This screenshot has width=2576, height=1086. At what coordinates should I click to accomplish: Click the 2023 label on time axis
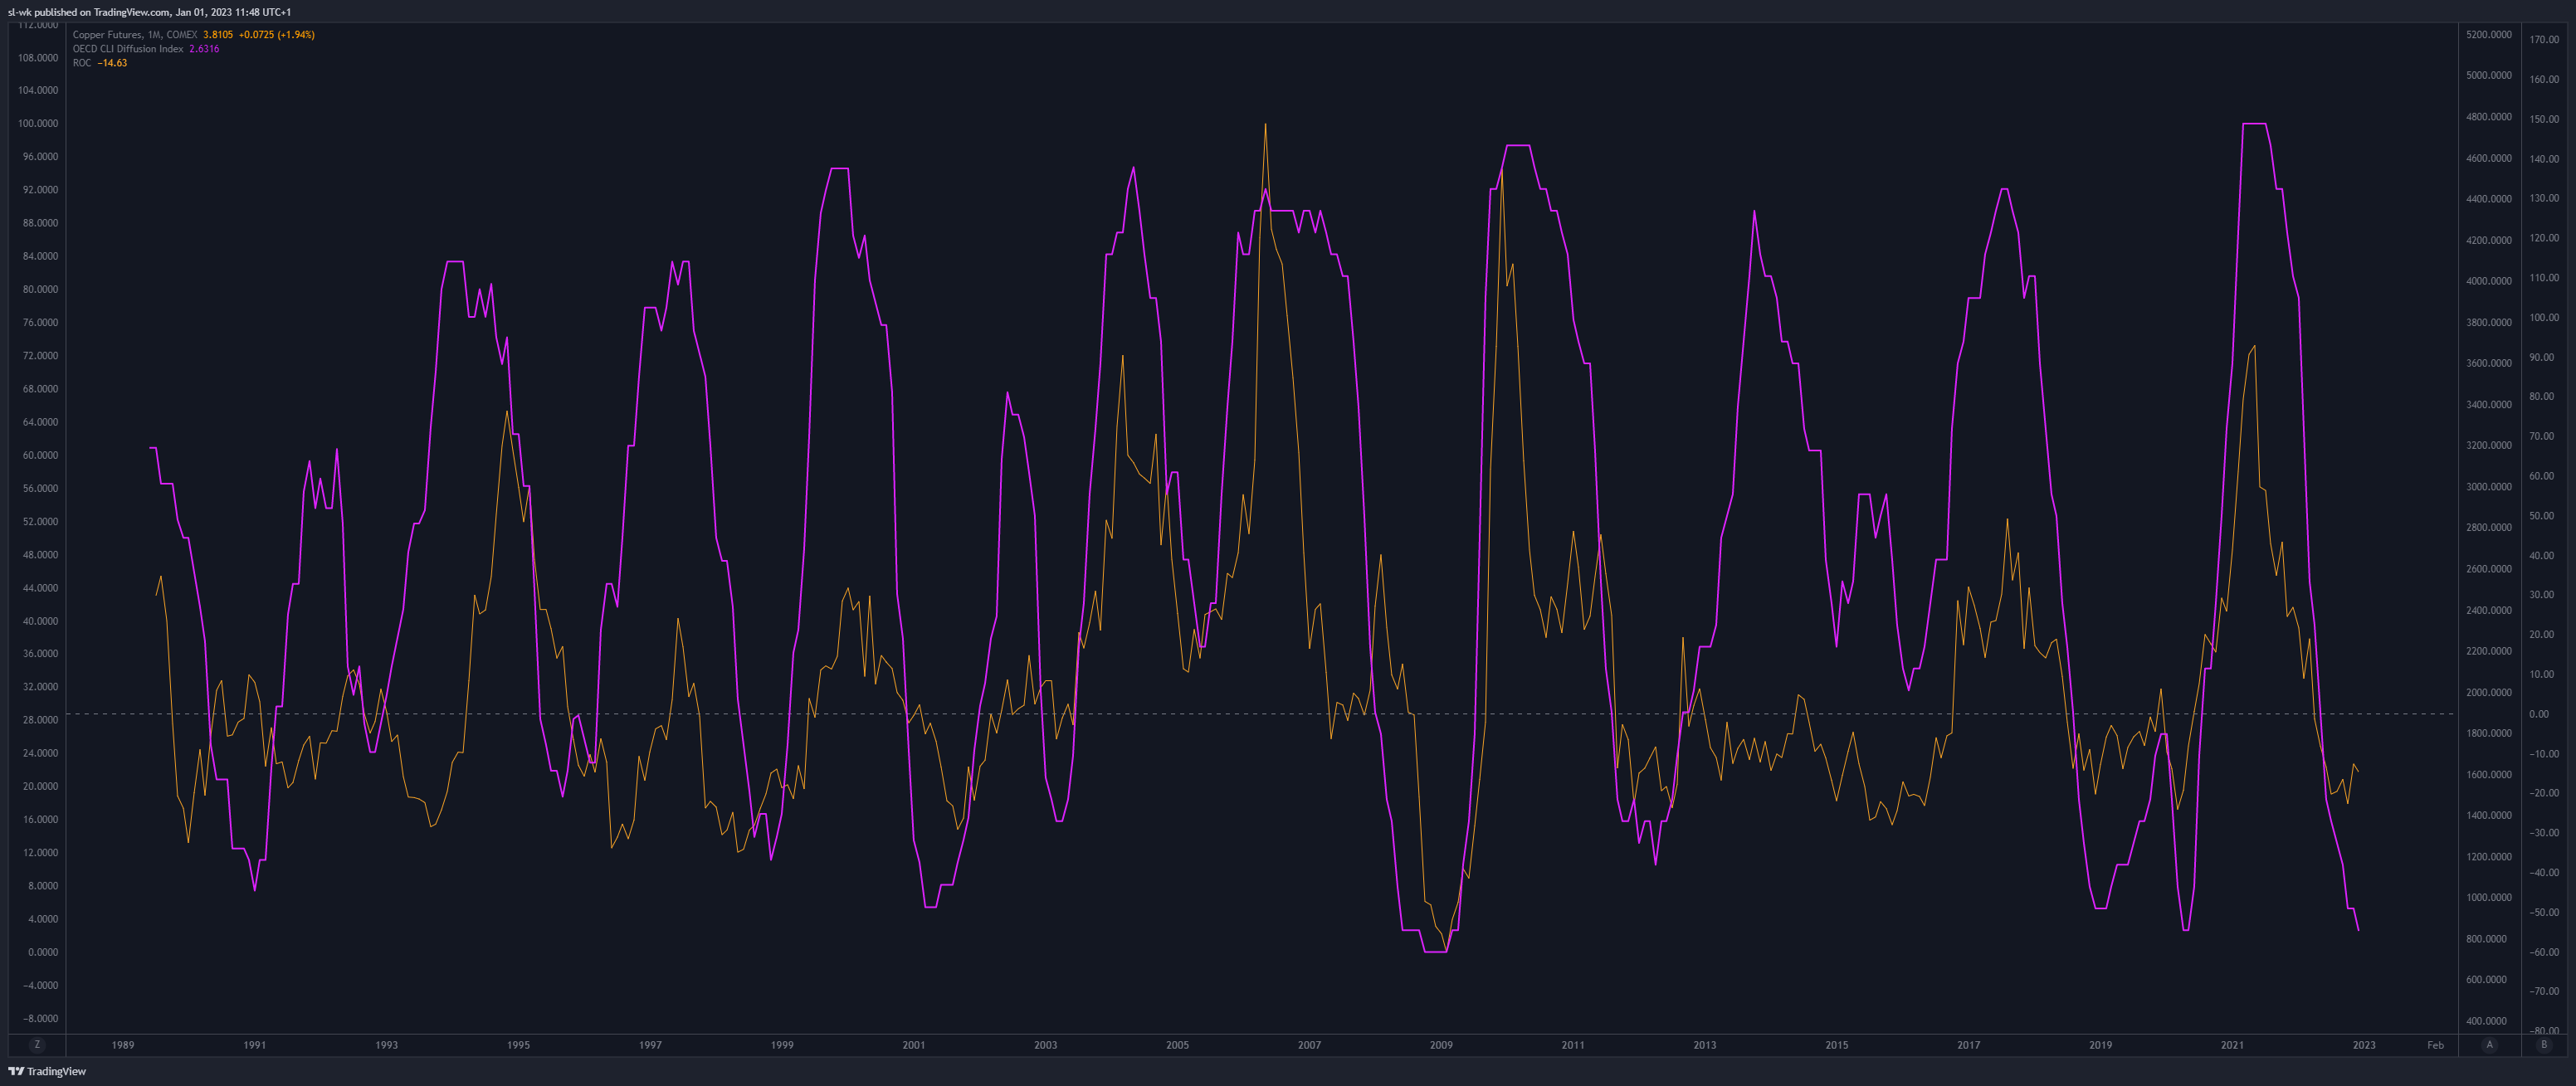[x=2364, y=1045]
